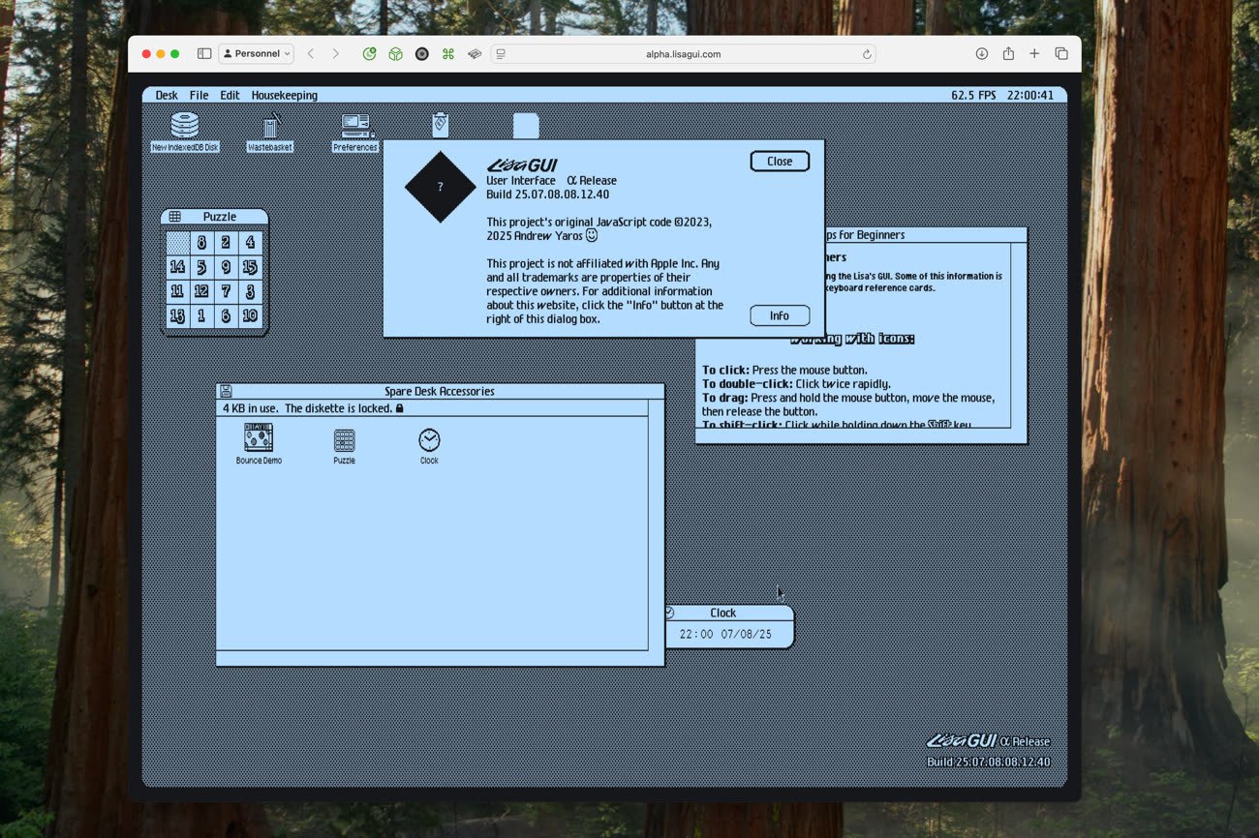Viewport: 1259px width, 838px height.
Task: Open the File menu
Action: click(199, 95)
